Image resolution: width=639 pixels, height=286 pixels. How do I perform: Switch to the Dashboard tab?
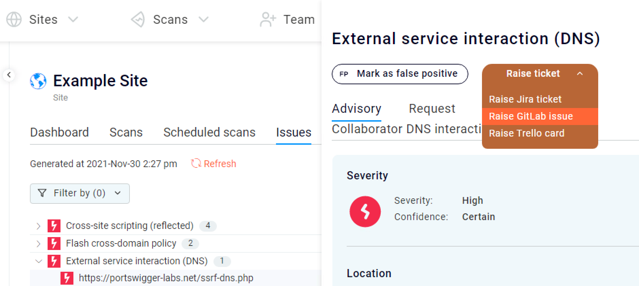pyautogui.click(x=59, y=132)
